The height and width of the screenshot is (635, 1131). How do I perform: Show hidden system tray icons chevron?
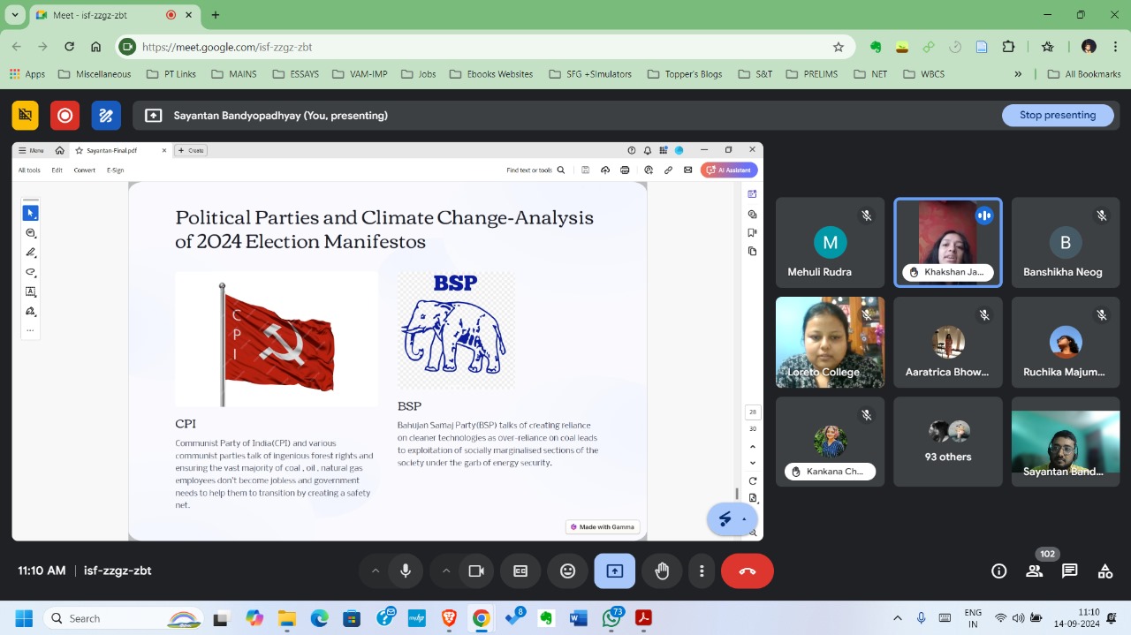point(898,618)
